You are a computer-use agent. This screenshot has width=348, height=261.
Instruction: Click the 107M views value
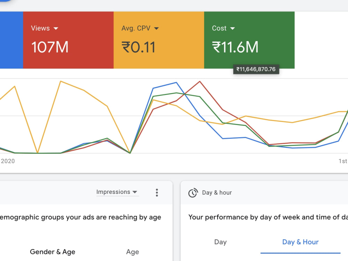coord(50,47)
